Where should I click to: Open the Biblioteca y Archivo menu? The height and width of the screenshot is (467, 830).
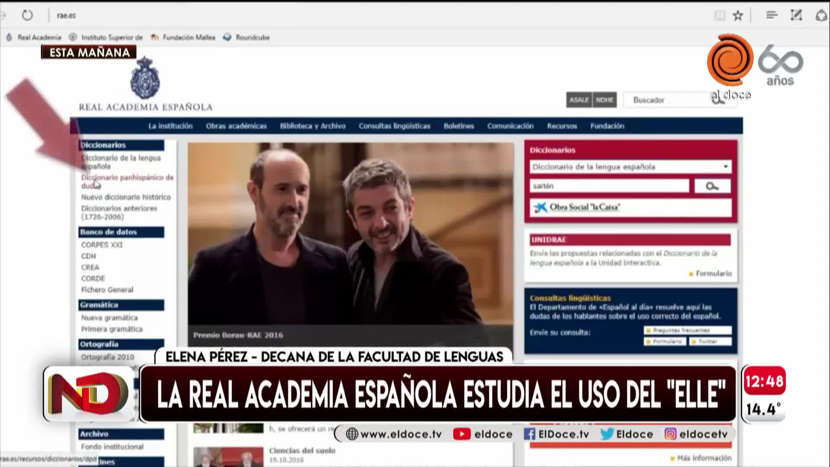[313, 126]
